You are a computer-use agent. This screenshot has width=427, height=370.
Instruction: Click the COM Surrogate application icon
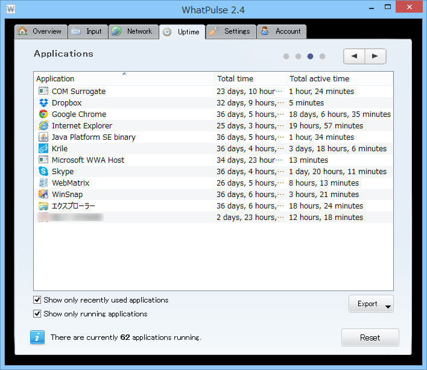[43, 91]
